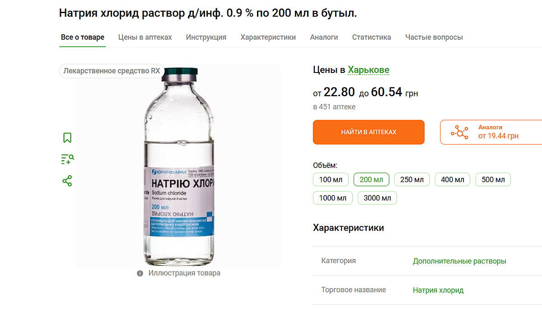Click the info icon near product illustration

(x=140, y=273)
